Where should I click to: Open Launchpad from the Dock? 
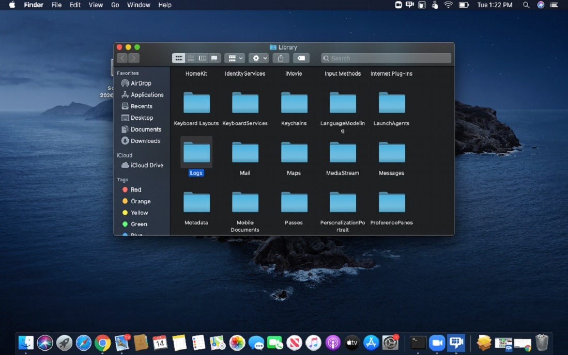click(x=64, y=343)
